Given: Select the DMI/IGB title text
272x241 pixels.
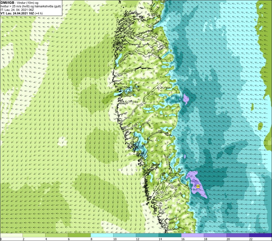Looking at the screenshot, I should (x=7, y=3).
